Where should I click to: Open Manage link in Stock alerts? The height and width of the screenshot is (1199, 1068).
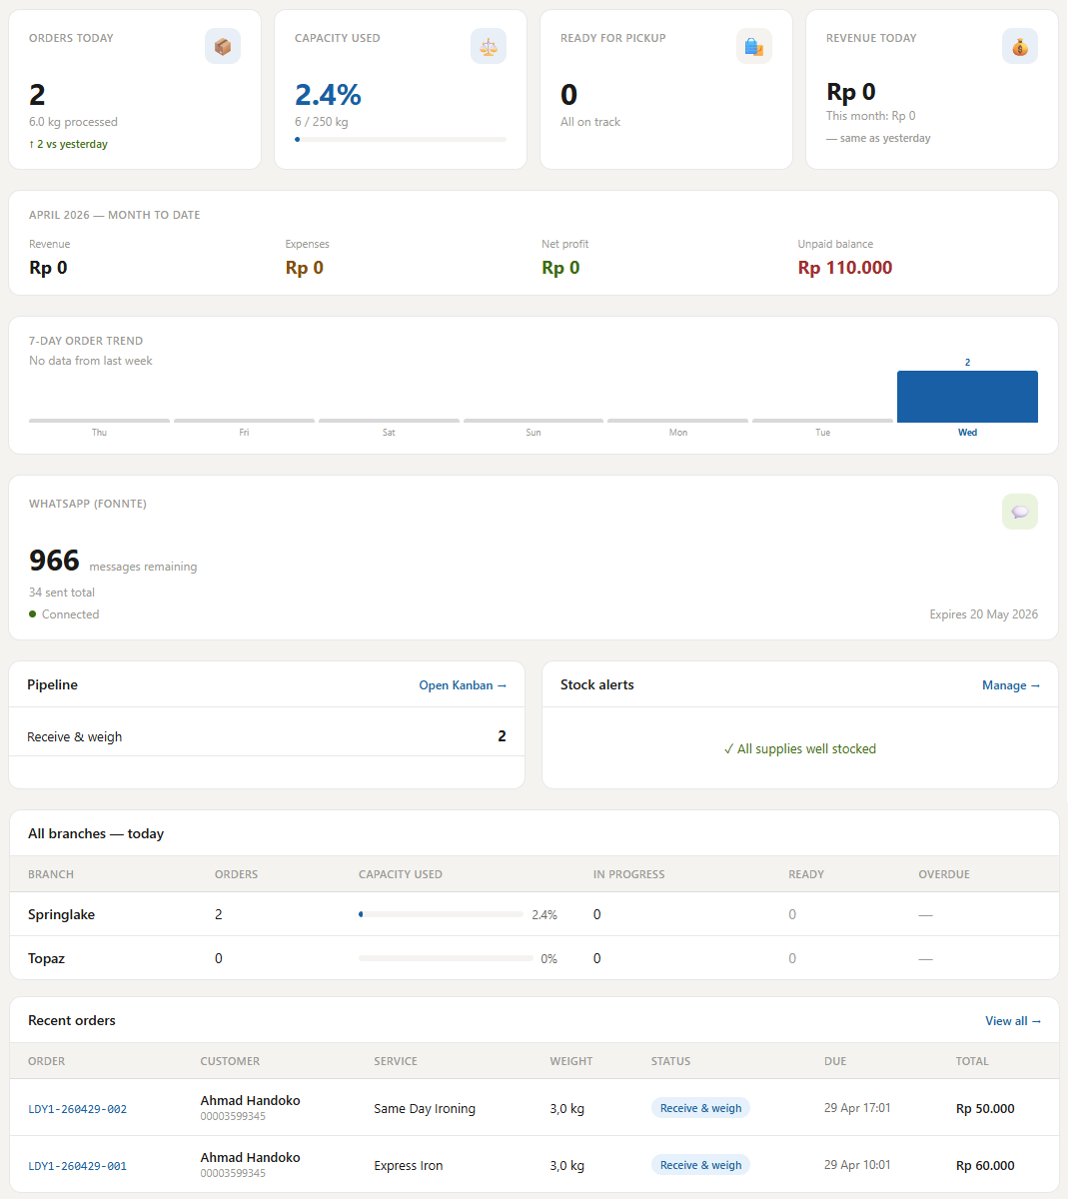coord(1011,685)
